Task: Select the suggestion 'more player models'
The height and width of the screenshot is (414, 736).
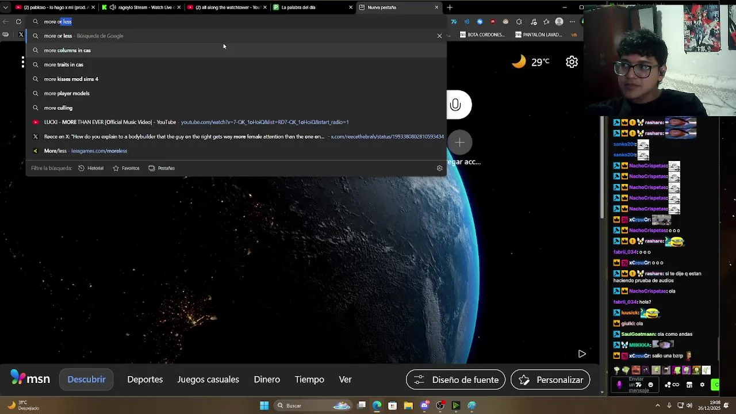Action: tap(236, 93)
